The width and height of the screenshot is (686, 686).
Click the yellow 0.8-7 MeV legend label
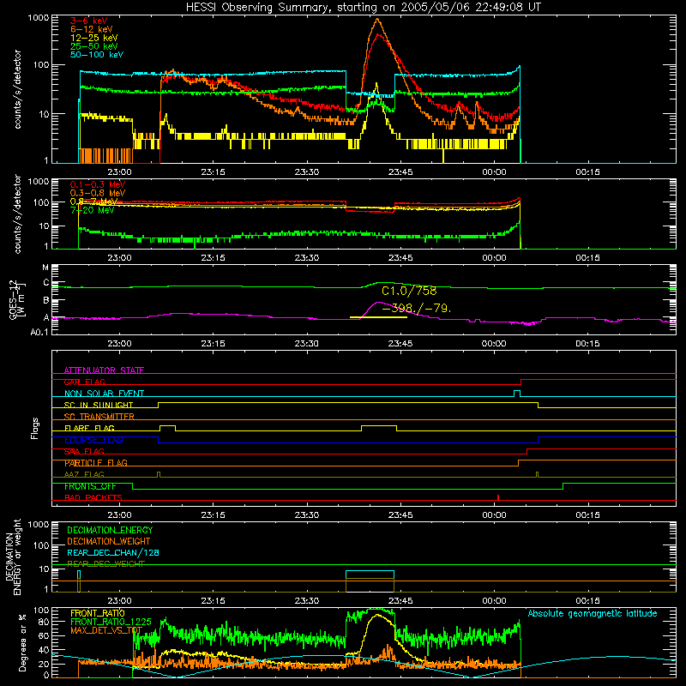(x=93, y=202)
